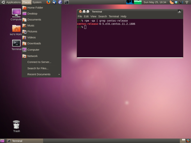Choose Connect to Server... entry
Screen dimensions: 191x143
tap(41, 62)
